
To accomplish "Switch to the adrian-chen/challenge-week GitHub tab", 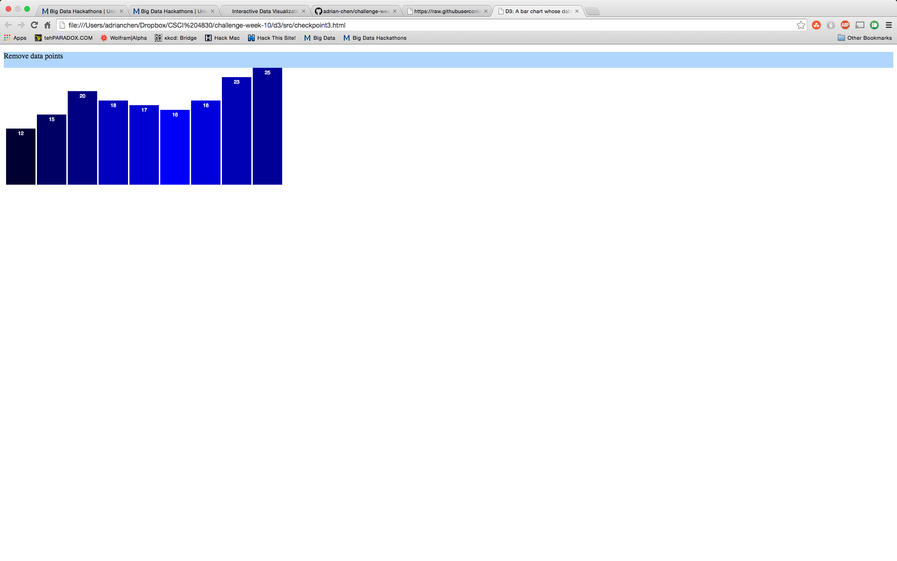I will (356, 11).
